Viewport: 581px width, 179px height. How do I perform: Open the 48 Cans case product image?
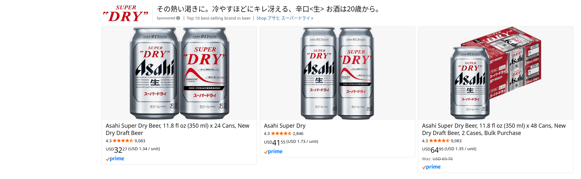tap(495, 73)
